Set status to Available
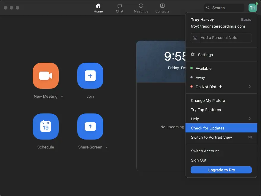This screenshot has width=261, height=196. pyautogui.click(x=203, y=68)
